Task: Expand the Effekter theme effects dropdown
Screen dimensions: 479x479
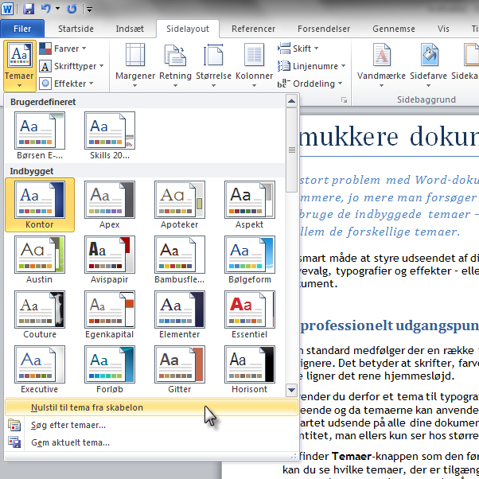Action: [x=67, y=84]
